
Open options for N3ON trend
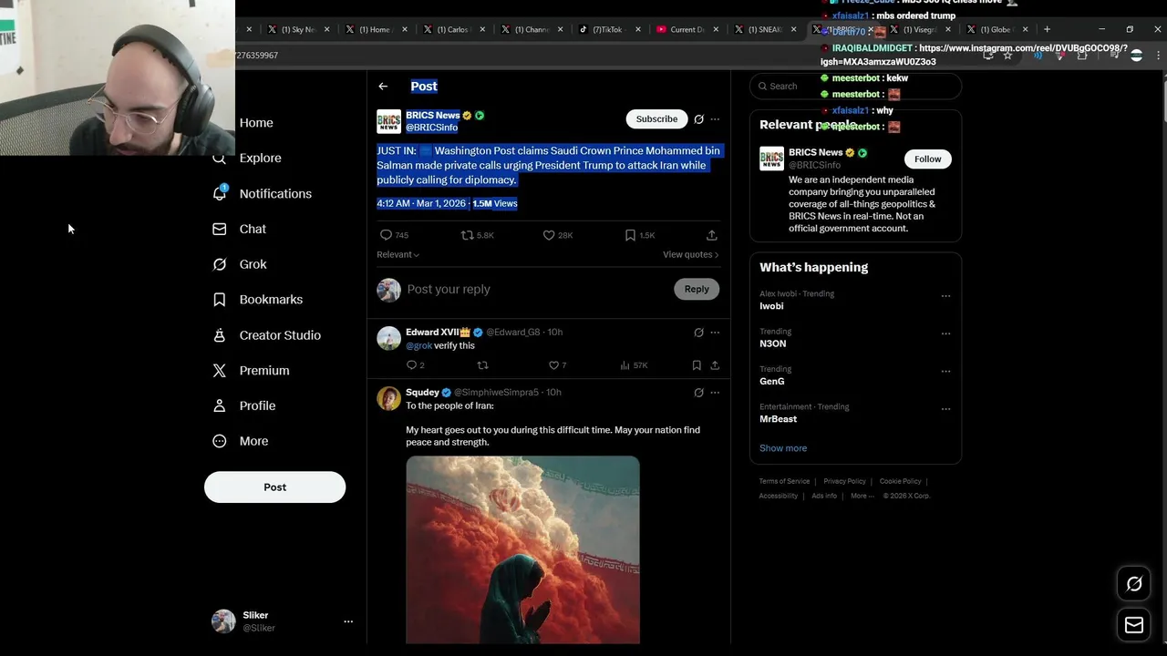point(945,333)
